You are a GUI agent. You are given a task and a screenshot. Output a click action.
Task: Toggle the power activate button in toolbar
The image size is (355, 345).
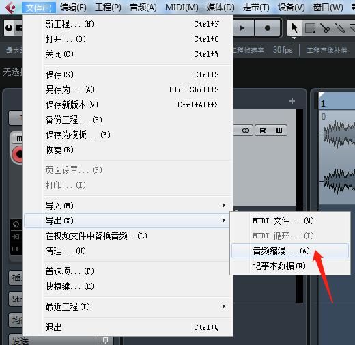(x=9, y=28)
